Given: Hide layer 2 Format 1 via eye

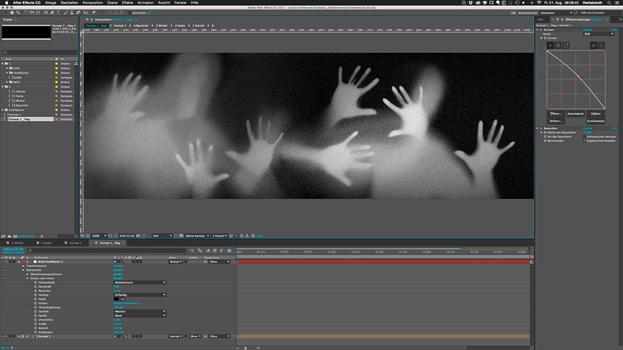Looking at the screenshot, I should pos(2,336).
